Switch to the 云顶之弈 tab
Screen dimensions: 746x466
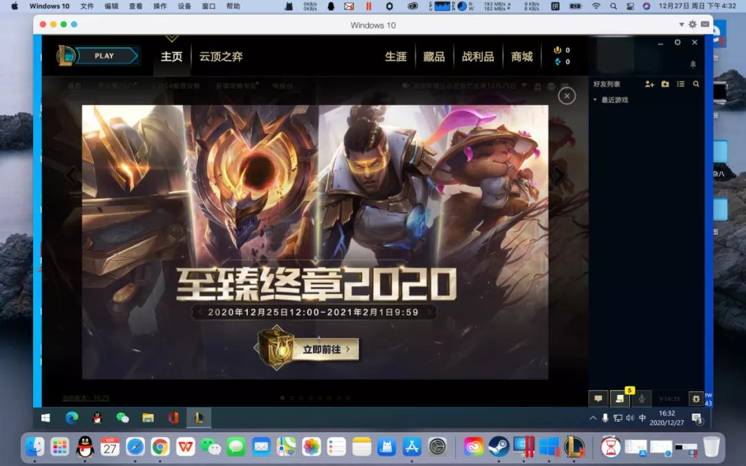[x=221, y=57]
